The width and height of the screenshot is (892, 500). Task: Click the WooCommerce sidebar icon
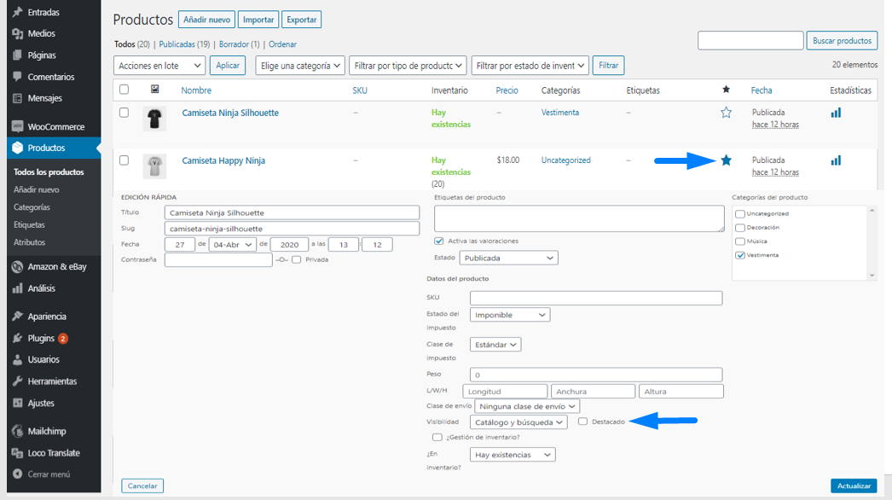17,126
